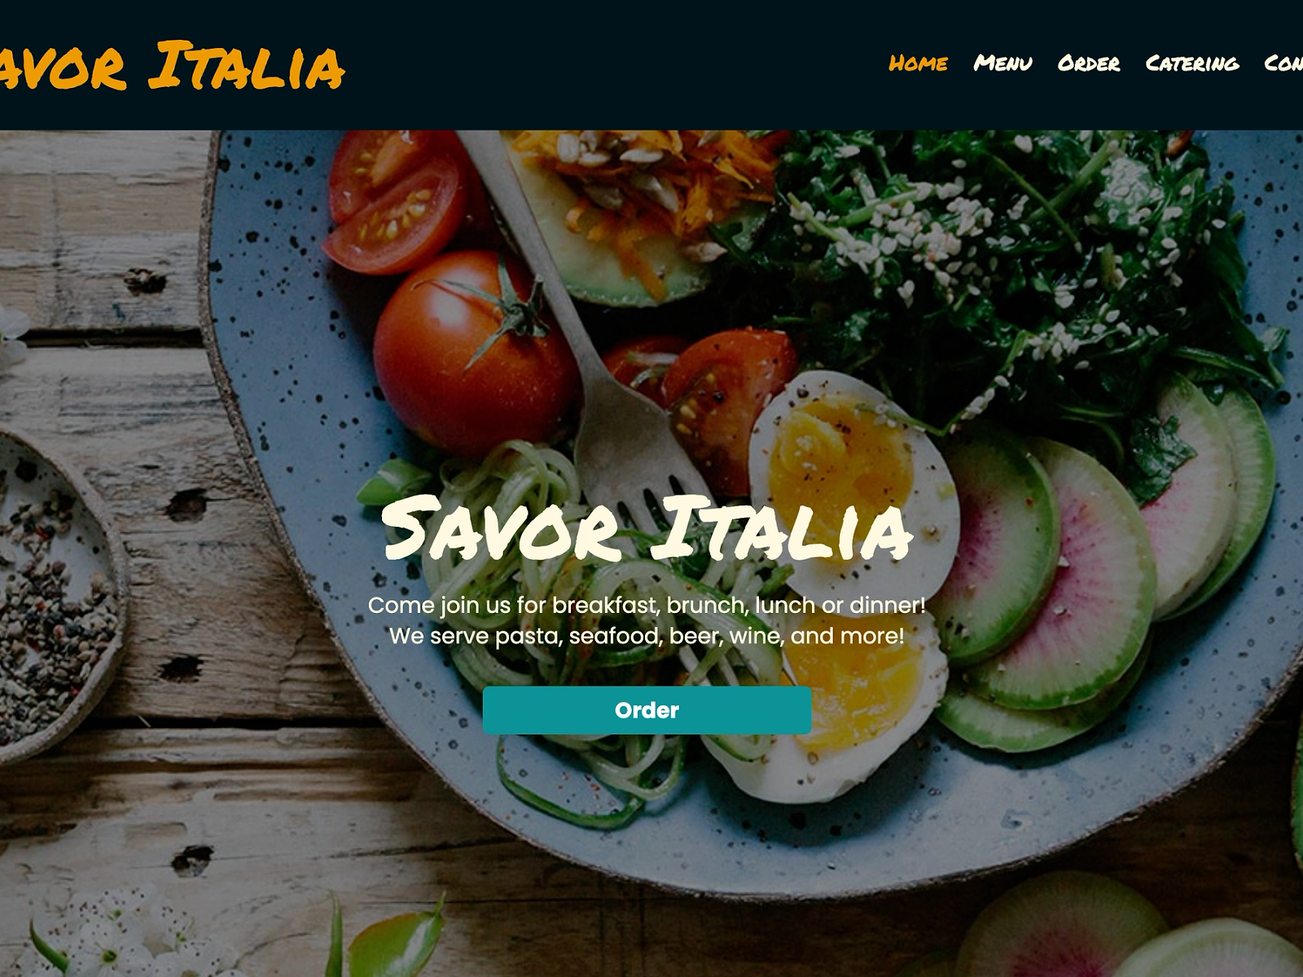Select Order in the top navigation

tap(1088, 64)
